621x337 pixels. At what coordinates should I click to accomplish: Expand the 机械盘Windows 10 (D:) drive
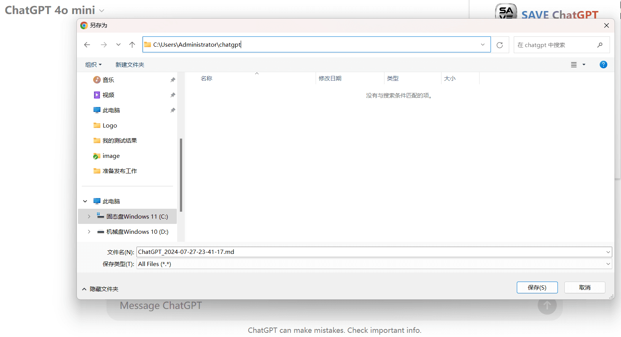pos(89,231)
